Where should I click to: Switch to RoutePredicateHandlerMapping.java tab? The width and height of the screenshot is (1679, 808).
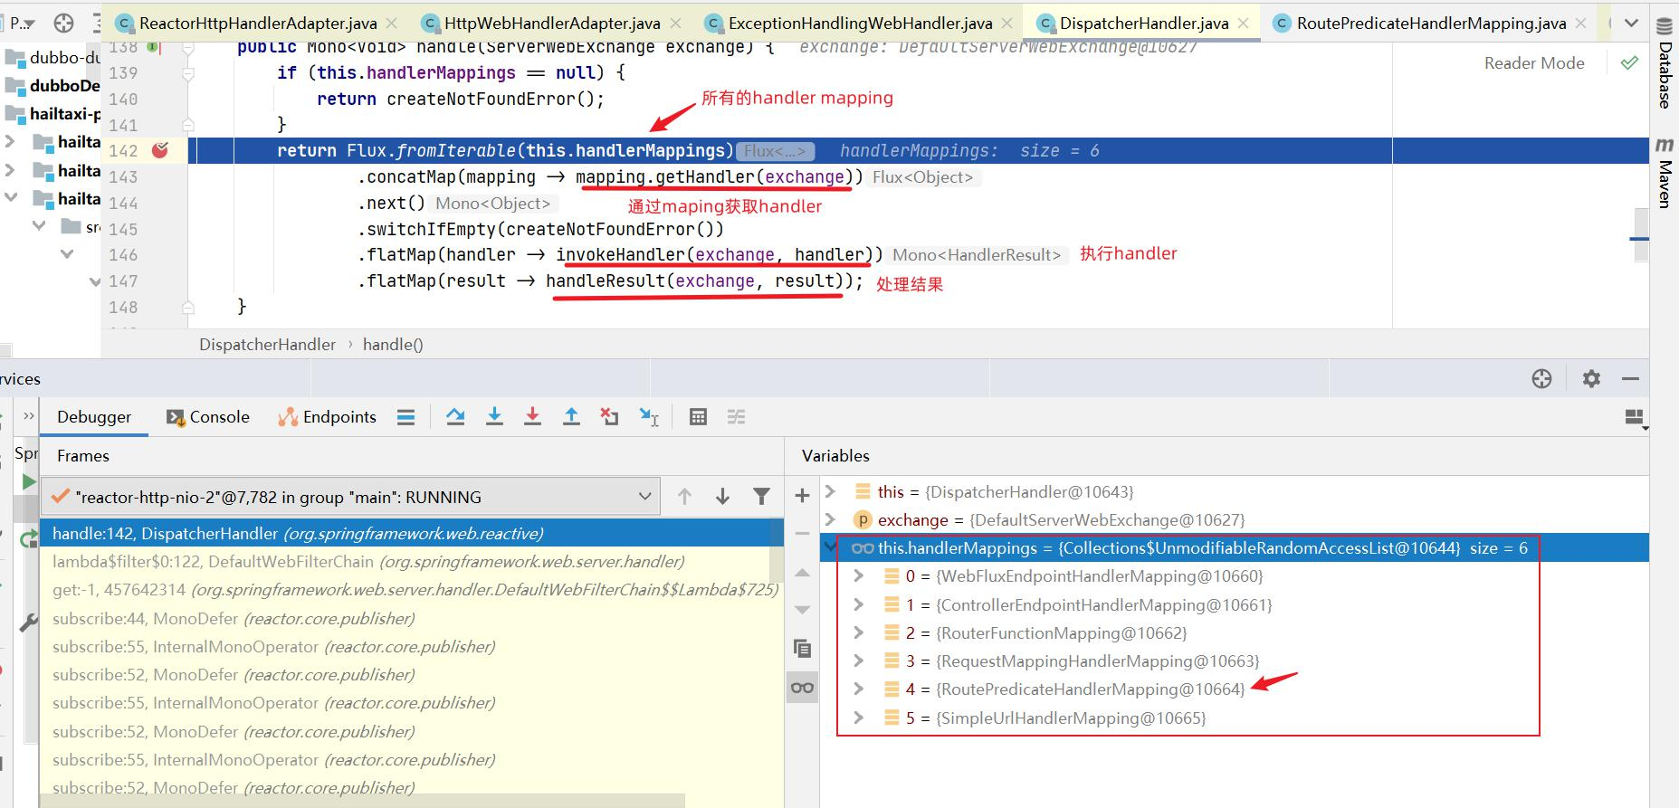[x=1431, y=24]
